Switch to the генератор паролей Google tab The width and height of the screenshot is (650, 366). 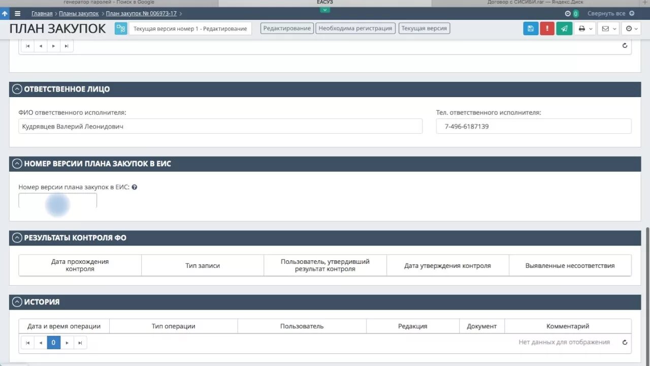coord(109,3)
